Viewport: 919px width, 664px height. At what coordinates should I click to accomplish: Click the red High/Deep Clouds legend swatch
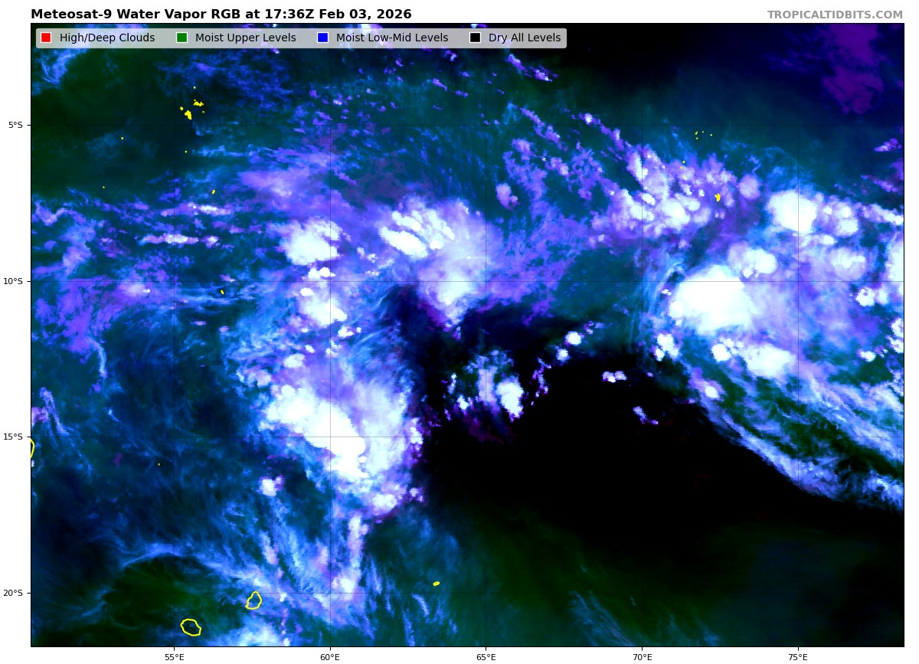coord(46,38)
